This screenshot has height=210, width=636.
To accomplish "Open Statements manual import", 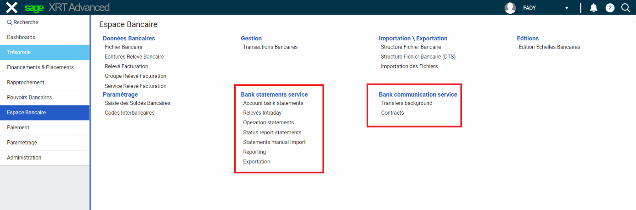I will (x=274, y=142).
